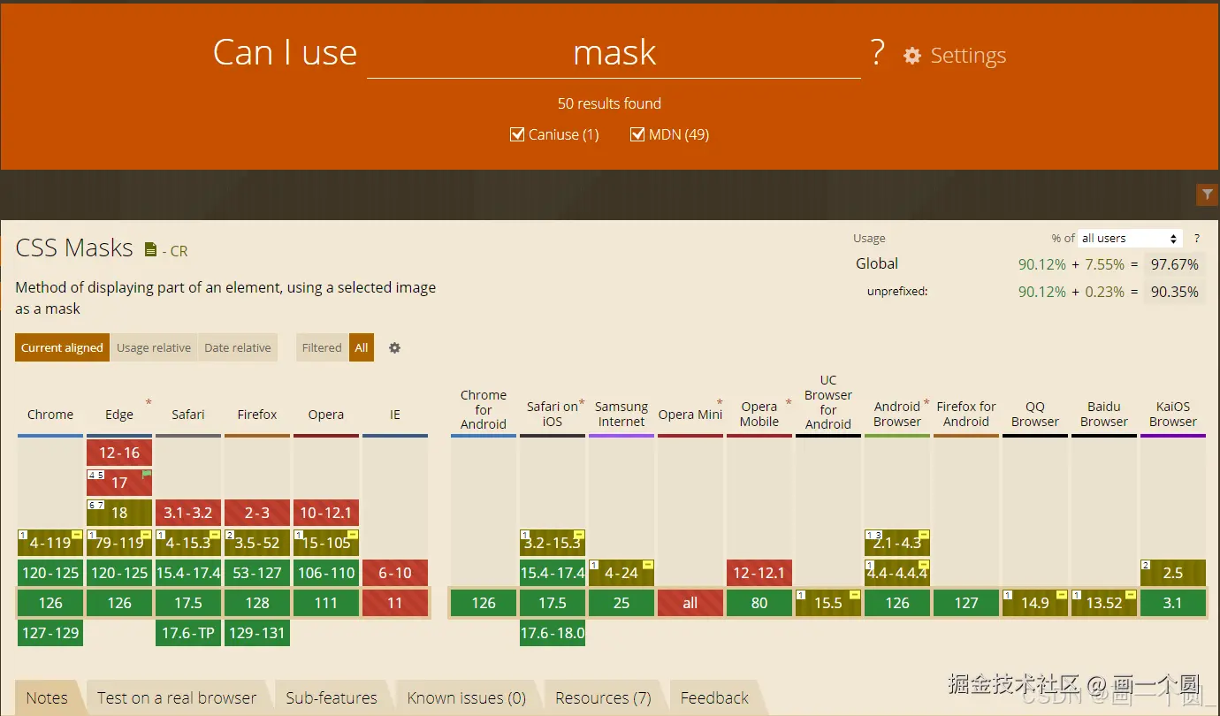Click the red asterisk next to Edge

click(x=149, y=403)
